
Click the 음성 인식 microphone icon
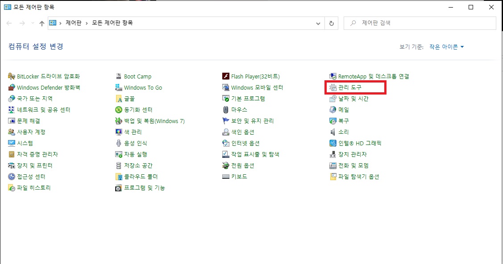point(119,143)
